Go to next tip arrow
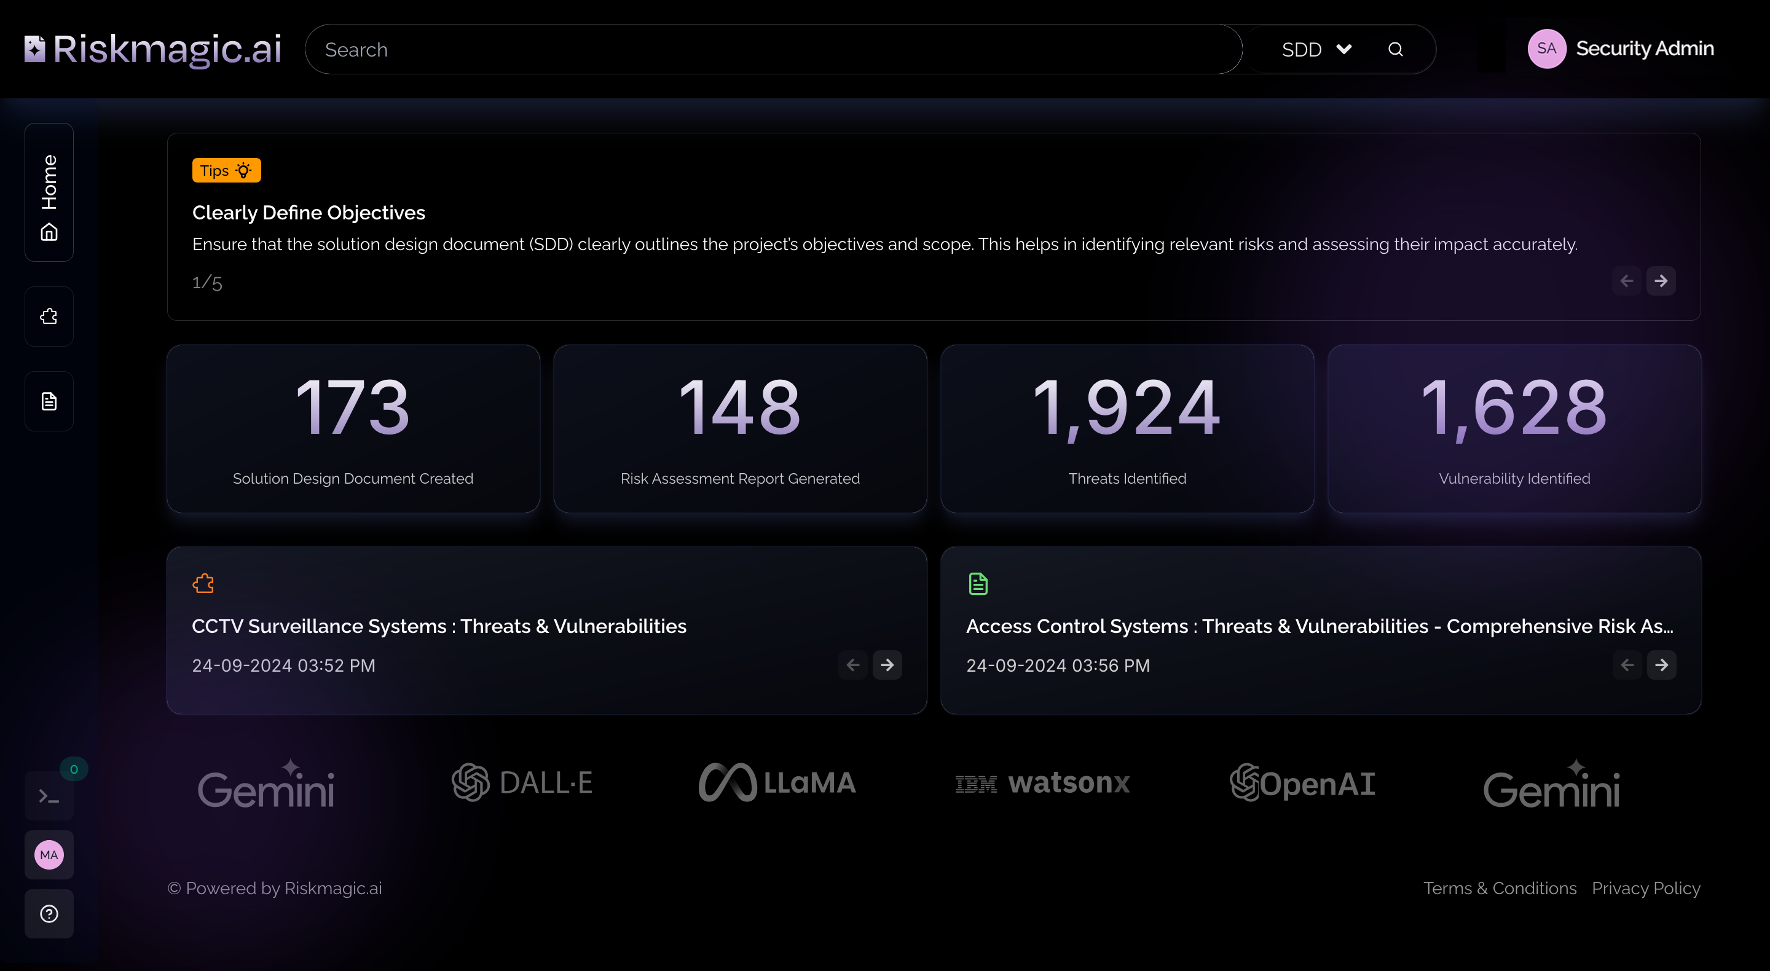Image resolution: width=1770 pixels, height=971 pixels. click(1660, 281)
